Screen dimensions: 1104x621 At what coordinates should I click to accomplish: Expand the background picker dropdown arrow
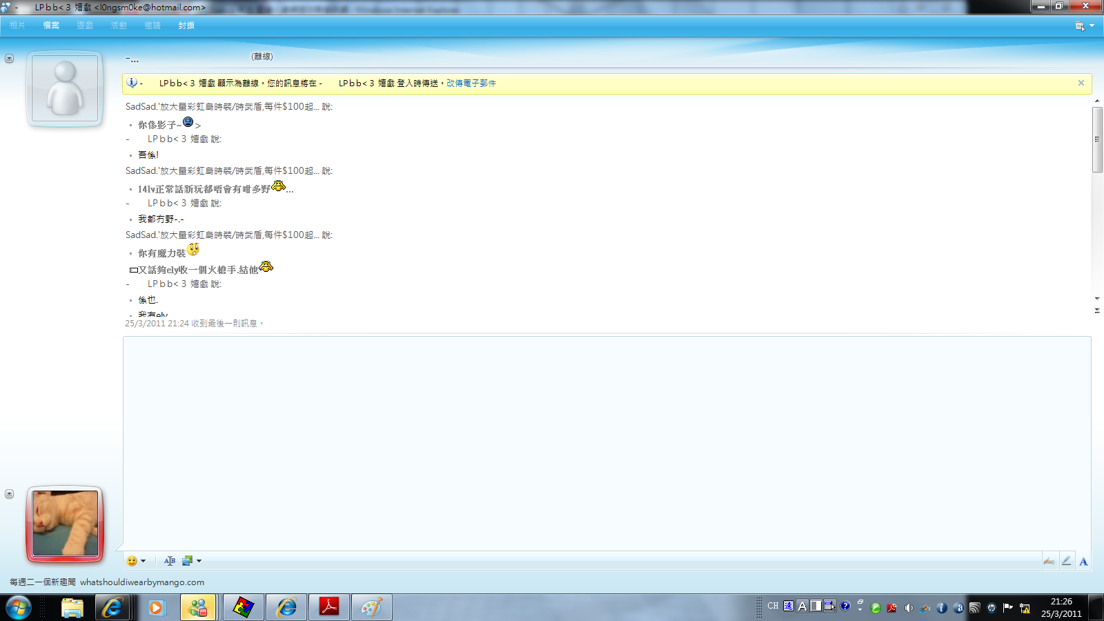(x=199, y=561)
